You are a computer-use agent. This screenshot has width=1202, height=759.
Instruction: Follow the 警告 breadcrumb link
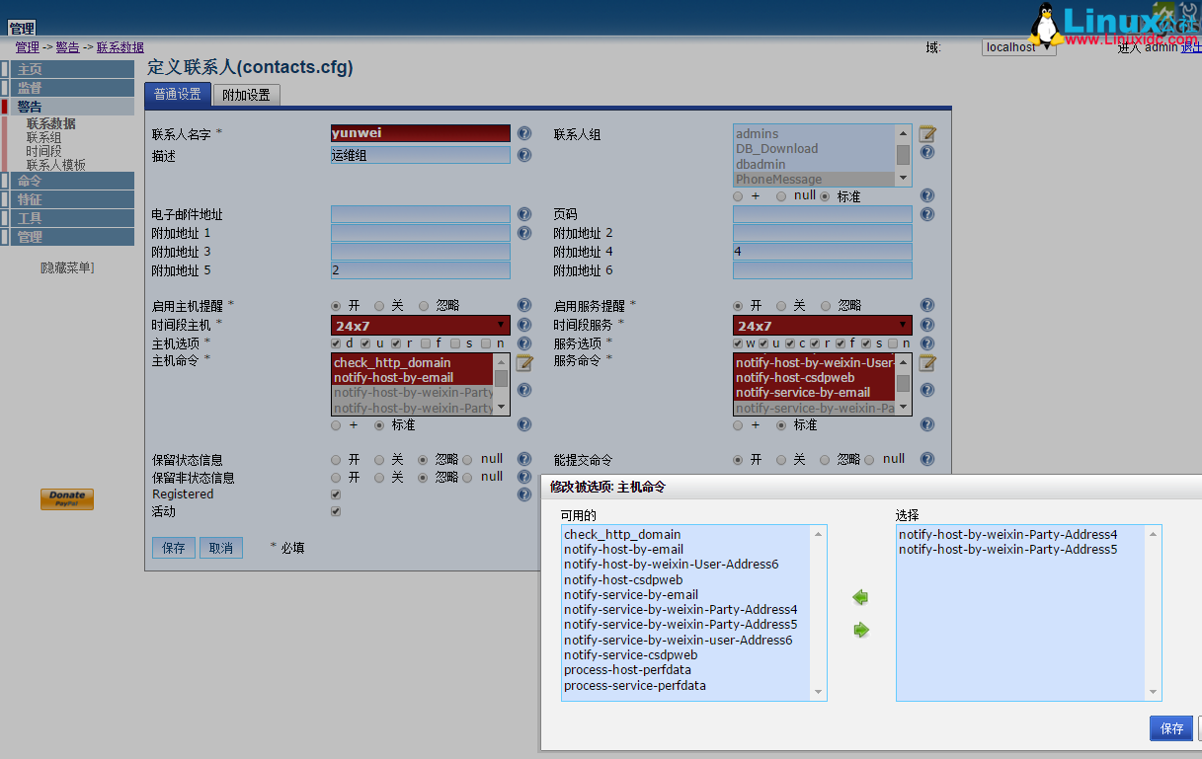(67, 46)
